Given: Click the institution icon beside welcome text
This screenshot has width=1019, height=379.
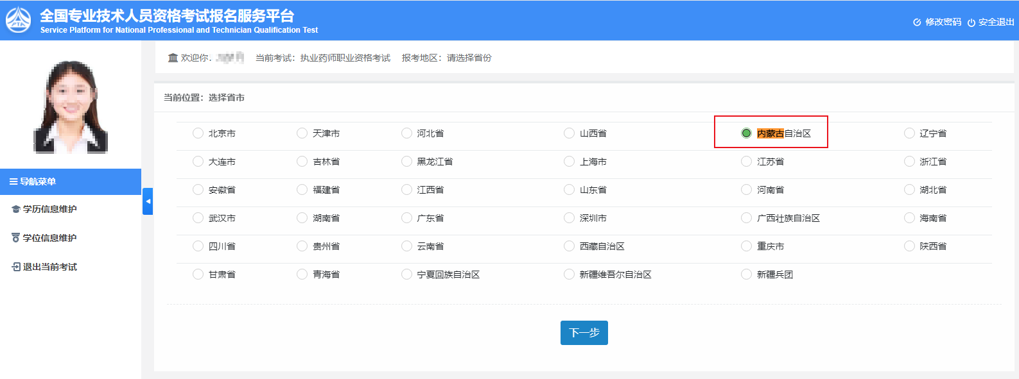Looking at the screenshot, I should click(x=173, y=58).
